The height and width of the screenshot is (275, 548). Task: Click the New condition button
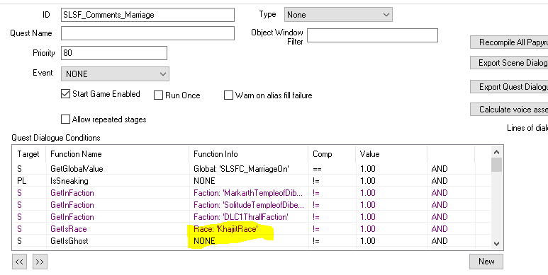click(486, 262)
